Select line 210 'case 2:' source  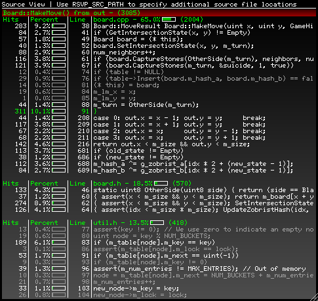(x=180, y=131)
